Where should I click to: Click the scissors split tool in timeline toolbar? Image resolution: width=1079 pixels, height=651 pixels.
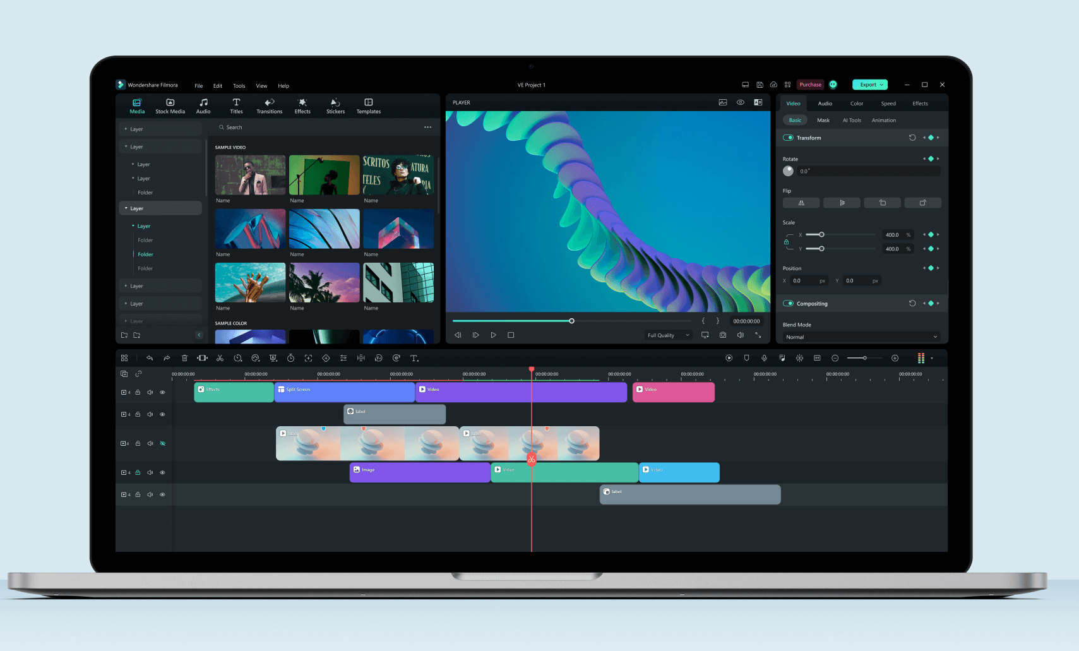point(220,358)
